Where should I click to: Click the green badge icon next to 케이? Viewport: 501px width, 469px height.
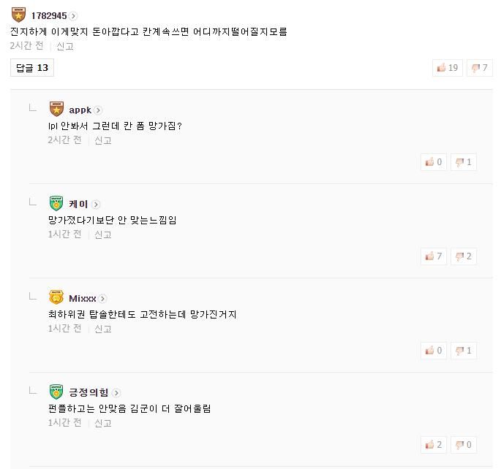click(56, 204)
